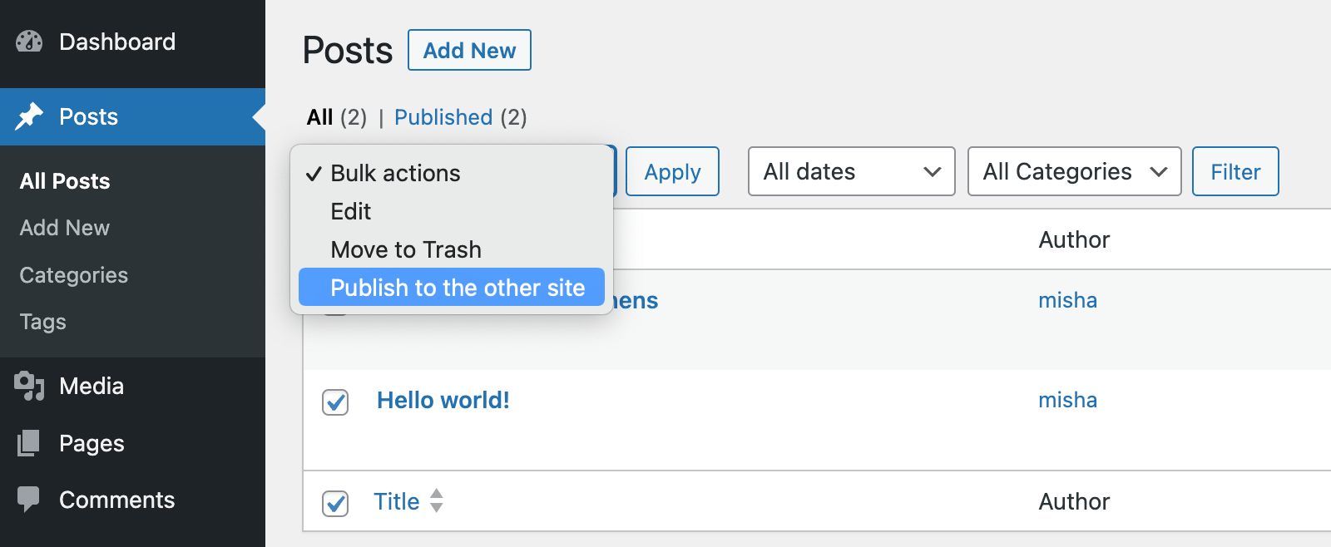Viewport: 1331px width, 547px height.
Task: Choose Edit from bulk actions list
Action: (351, 211)
